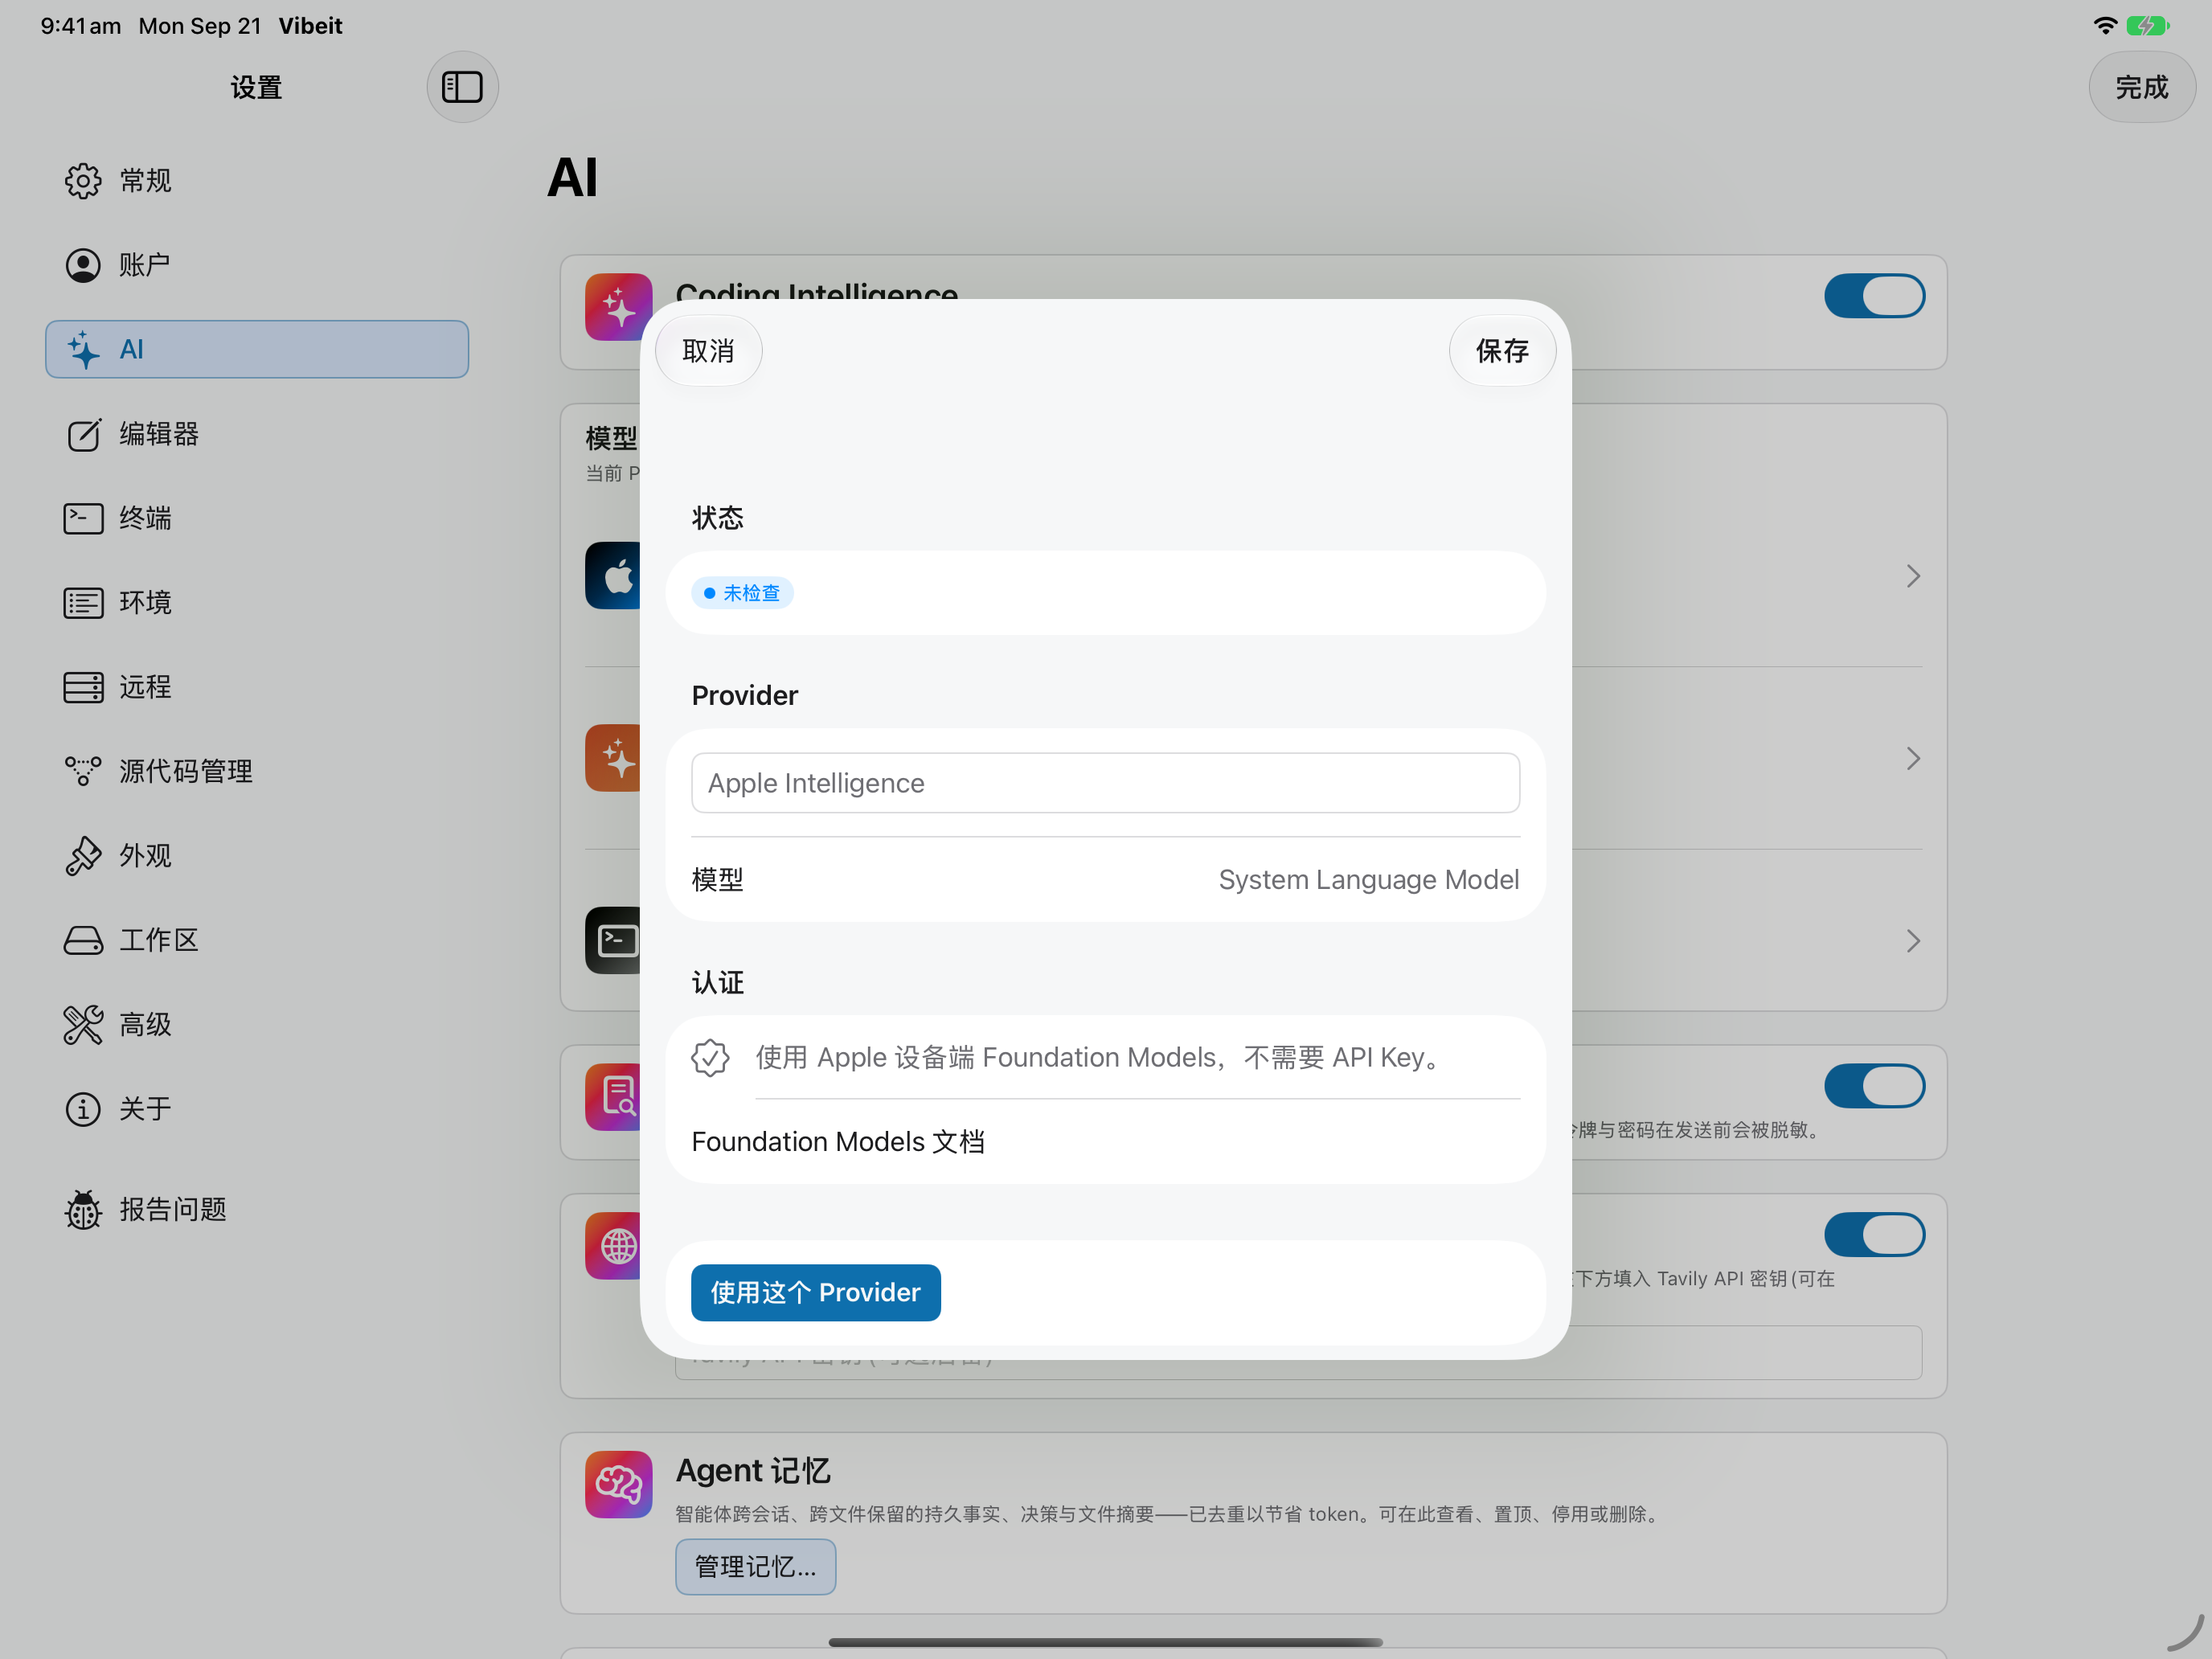Viewport: 2212px width, 1659px height.
Task: Click the document search icon
Action: tap(613, 1097)
